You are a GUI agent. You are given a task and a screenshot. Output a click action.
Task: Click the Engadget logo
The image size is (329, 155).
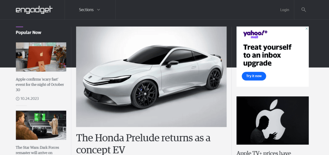pyautogui.click(x=34, y=10)
